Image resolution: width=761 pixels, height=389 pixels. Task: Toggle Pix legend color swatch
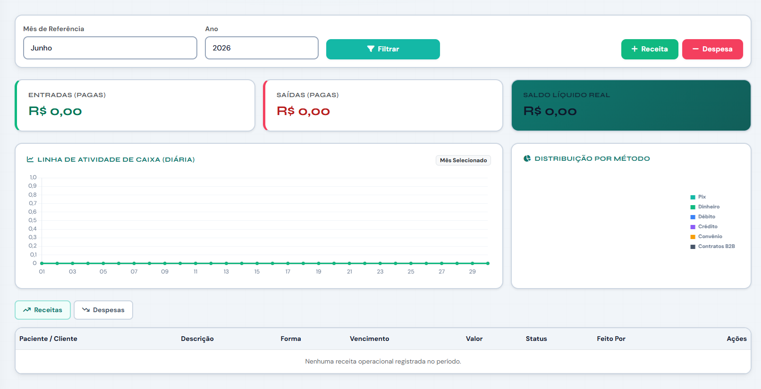(x=693, y=197)
